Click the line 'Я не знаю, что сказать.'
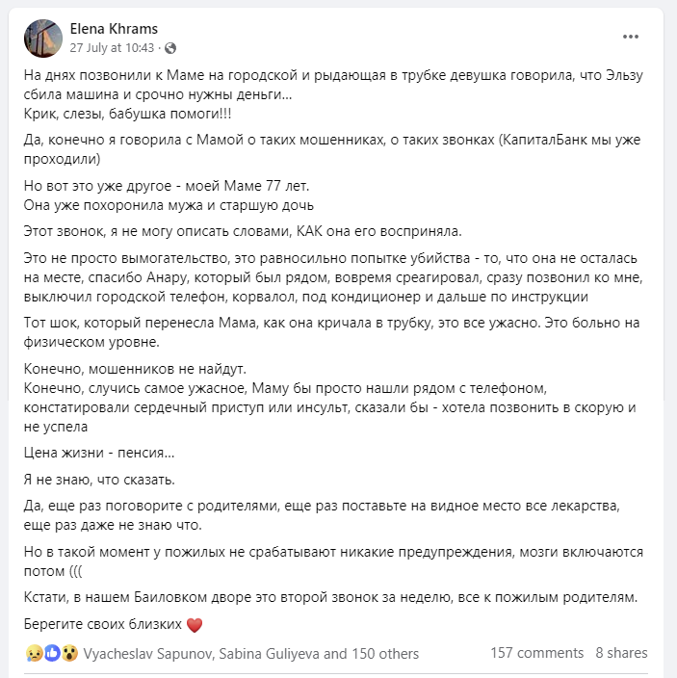Image resolution: width=677 pixels, height=678 pixels. pyautogui.click(x=99, y=480)
